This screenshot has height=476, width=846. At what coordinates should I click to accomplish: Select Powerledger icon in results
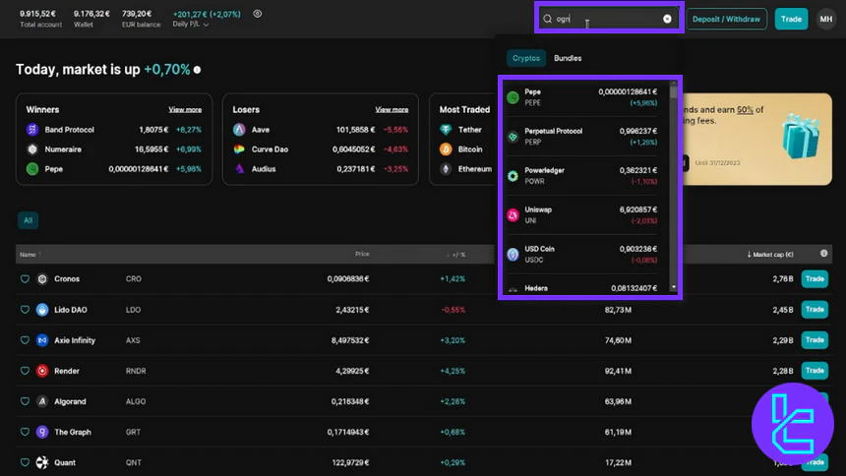513,176
